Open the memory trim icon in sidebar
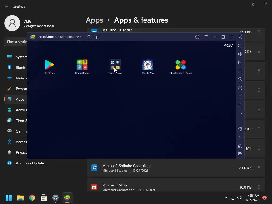Image resolution: width=272 pixels, height=204 pixels. tap(240, 96)
